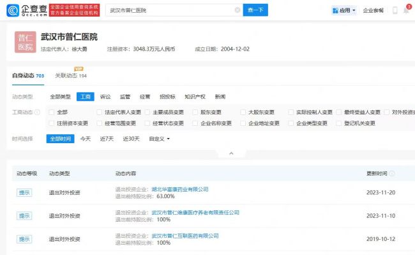Click the info icon beside 更新时间
The height and width of the screenshot is (255, 415).
pos(392,173)
